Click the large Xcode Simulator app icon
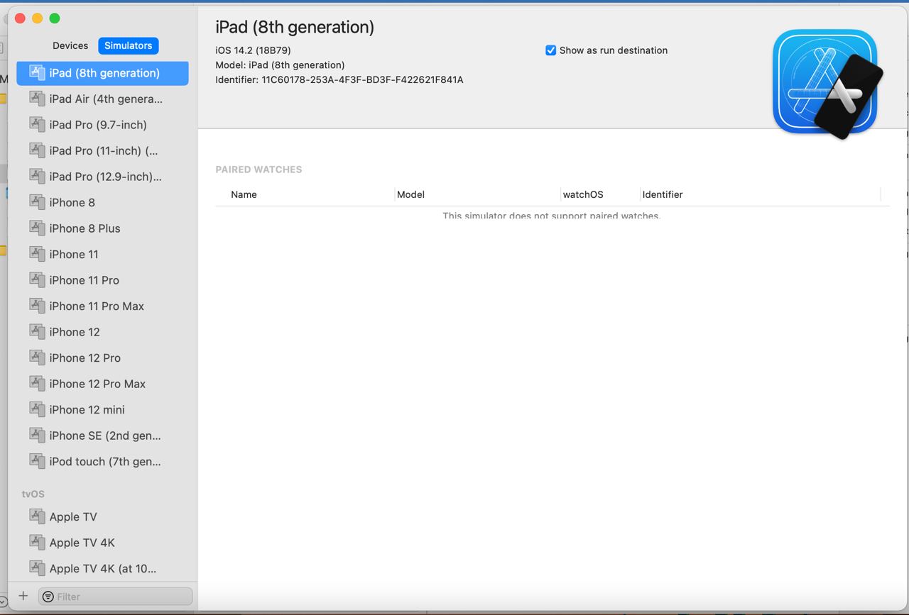Viewport: 909px width, 615px height. coord(827,83)
